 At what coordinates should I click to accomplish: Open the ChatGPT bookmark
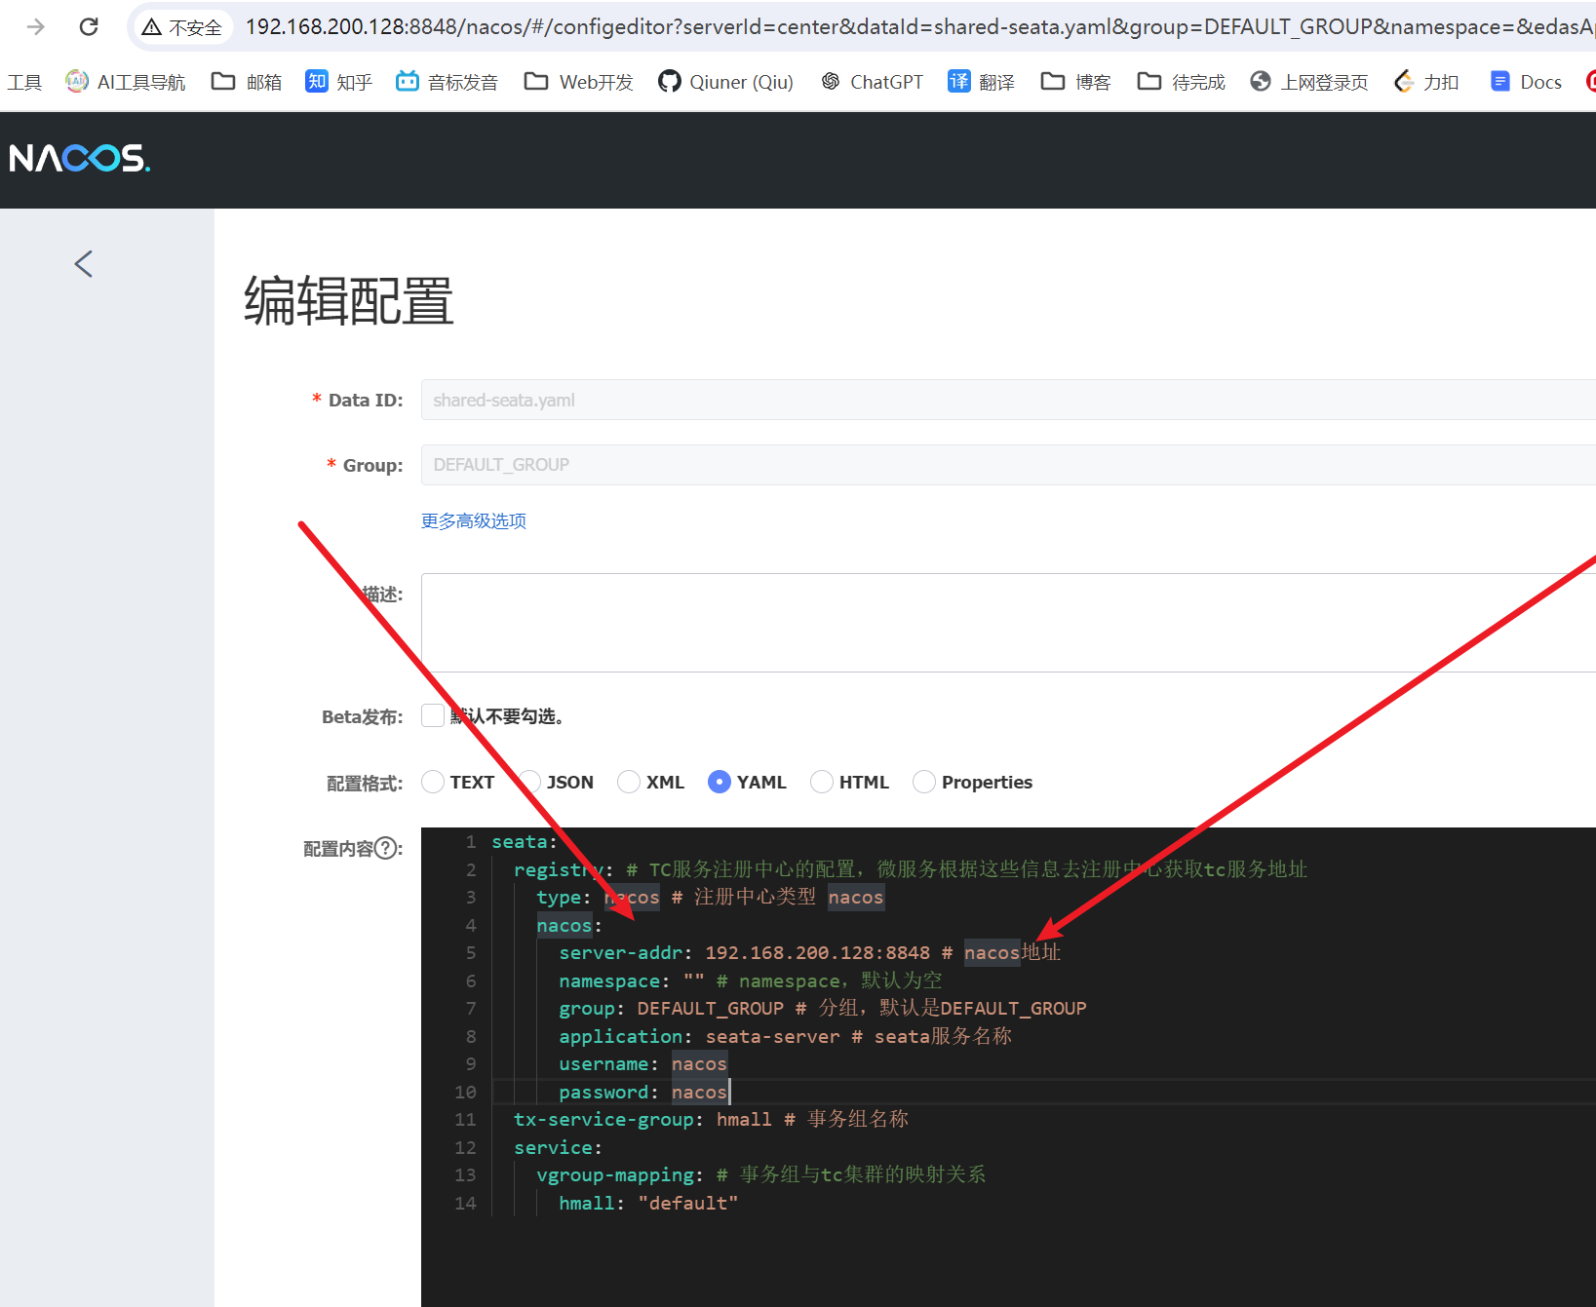[872, 82]
